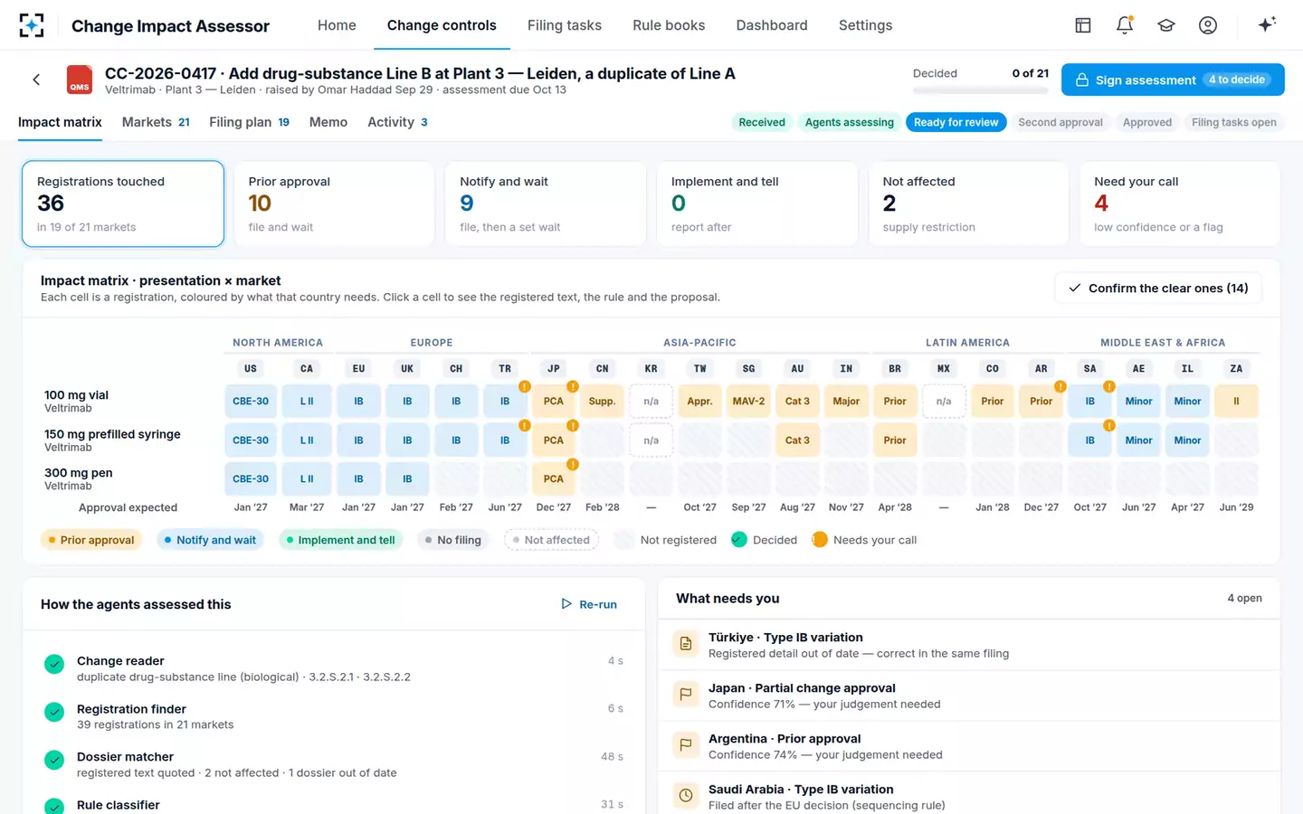Open the 100 mg vial ZA II cell

(1236, 401)
